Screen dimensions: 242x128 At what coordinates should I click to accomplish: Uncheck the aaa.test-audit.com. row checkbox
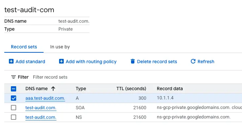coord(14,98)
